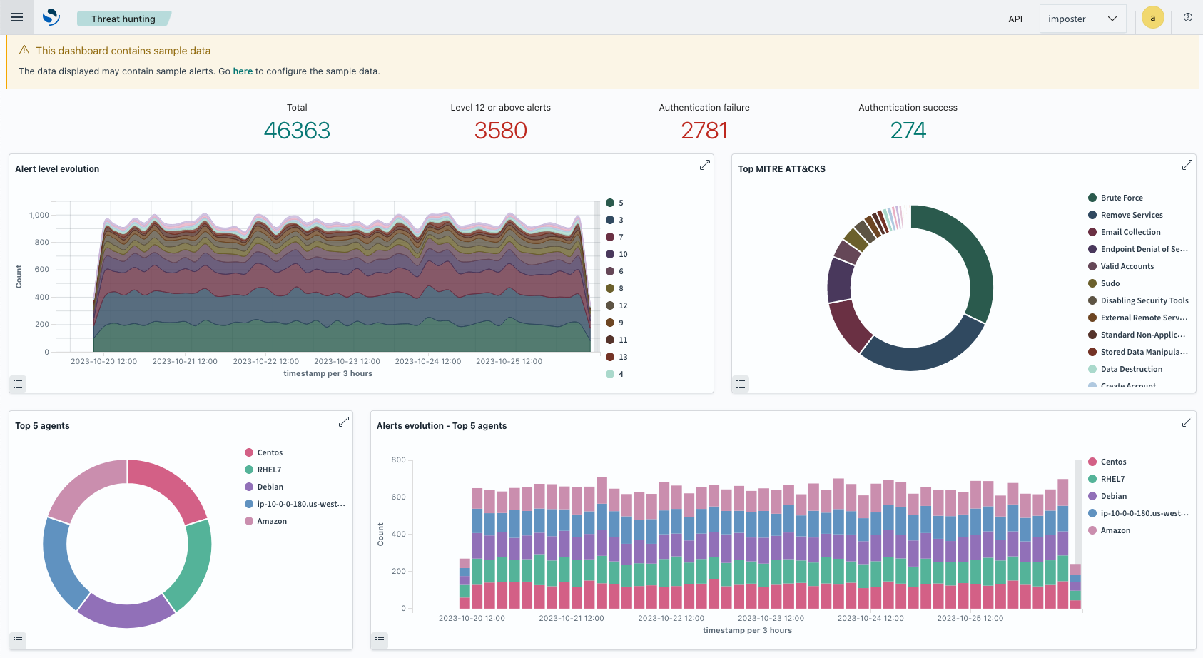Maximize the Top MITRE ATT&CKS panel
The height and width of the screenshot is (658, 1203).
click(x=1187, y=165)
